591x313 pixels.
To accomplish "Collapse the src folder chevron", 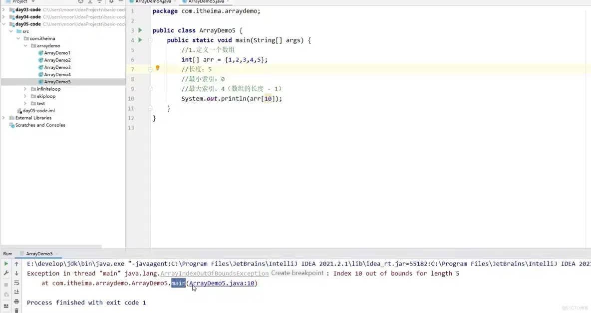I will click(11, 31).
